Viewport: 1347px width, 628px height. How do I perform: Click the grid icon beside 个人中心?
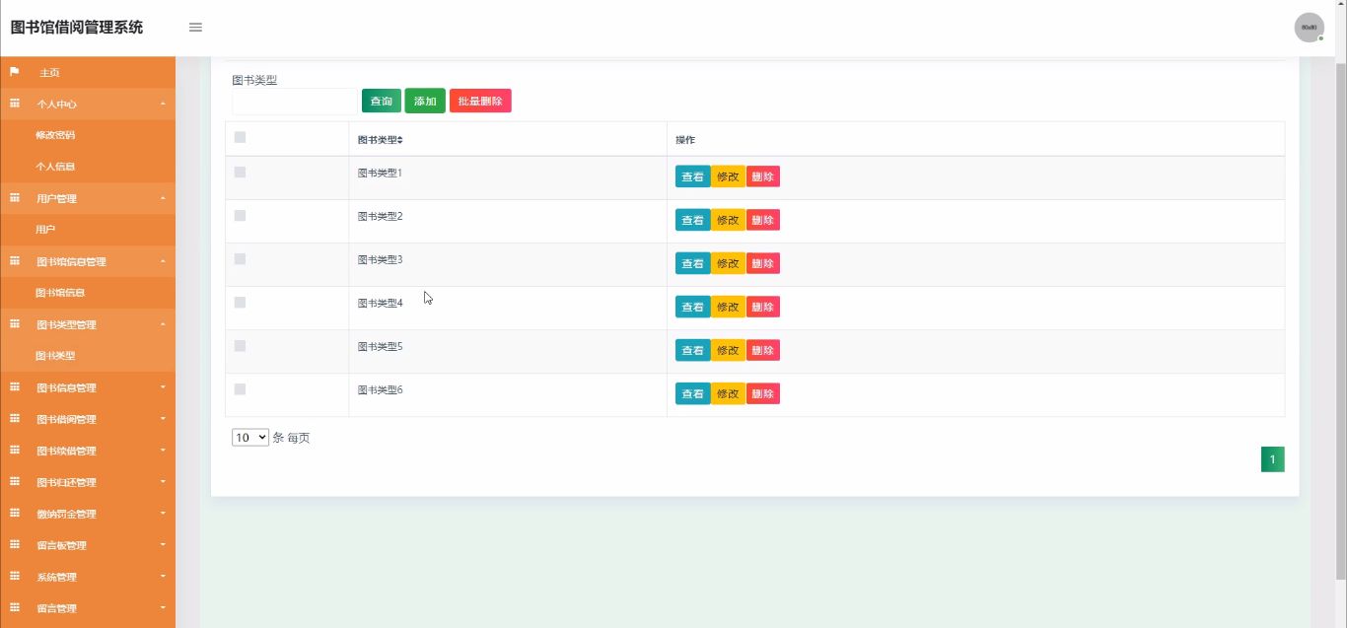pos(15,104)
